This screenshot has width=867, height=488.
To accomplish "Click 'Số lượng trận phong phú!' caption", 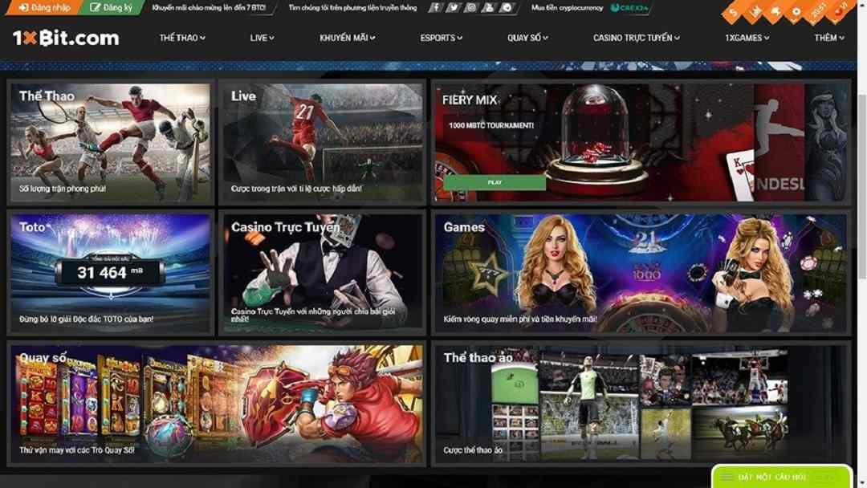I will click(63, 189).
